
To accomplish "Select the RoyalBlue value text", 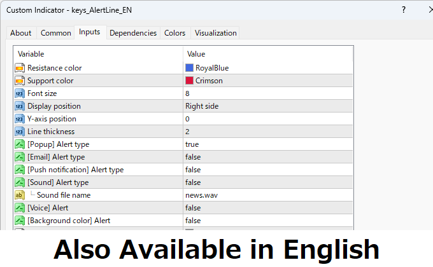I will coord(212,68).
